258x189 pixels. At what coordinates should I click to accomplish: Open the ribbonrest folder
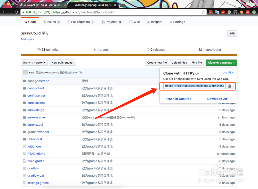click(35, 139)
